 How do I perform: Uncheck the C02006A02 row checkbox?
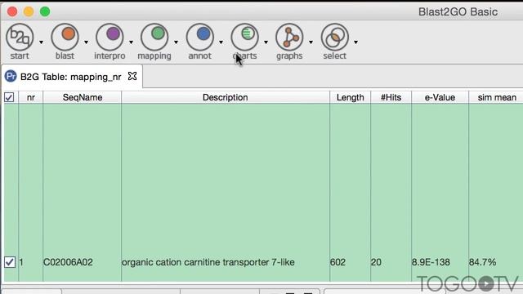pyautogui.click(x=10, y=262)
